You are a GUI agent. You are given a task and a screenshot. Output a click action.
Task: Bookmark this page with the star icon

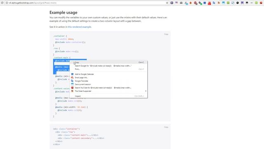point(167,3)
